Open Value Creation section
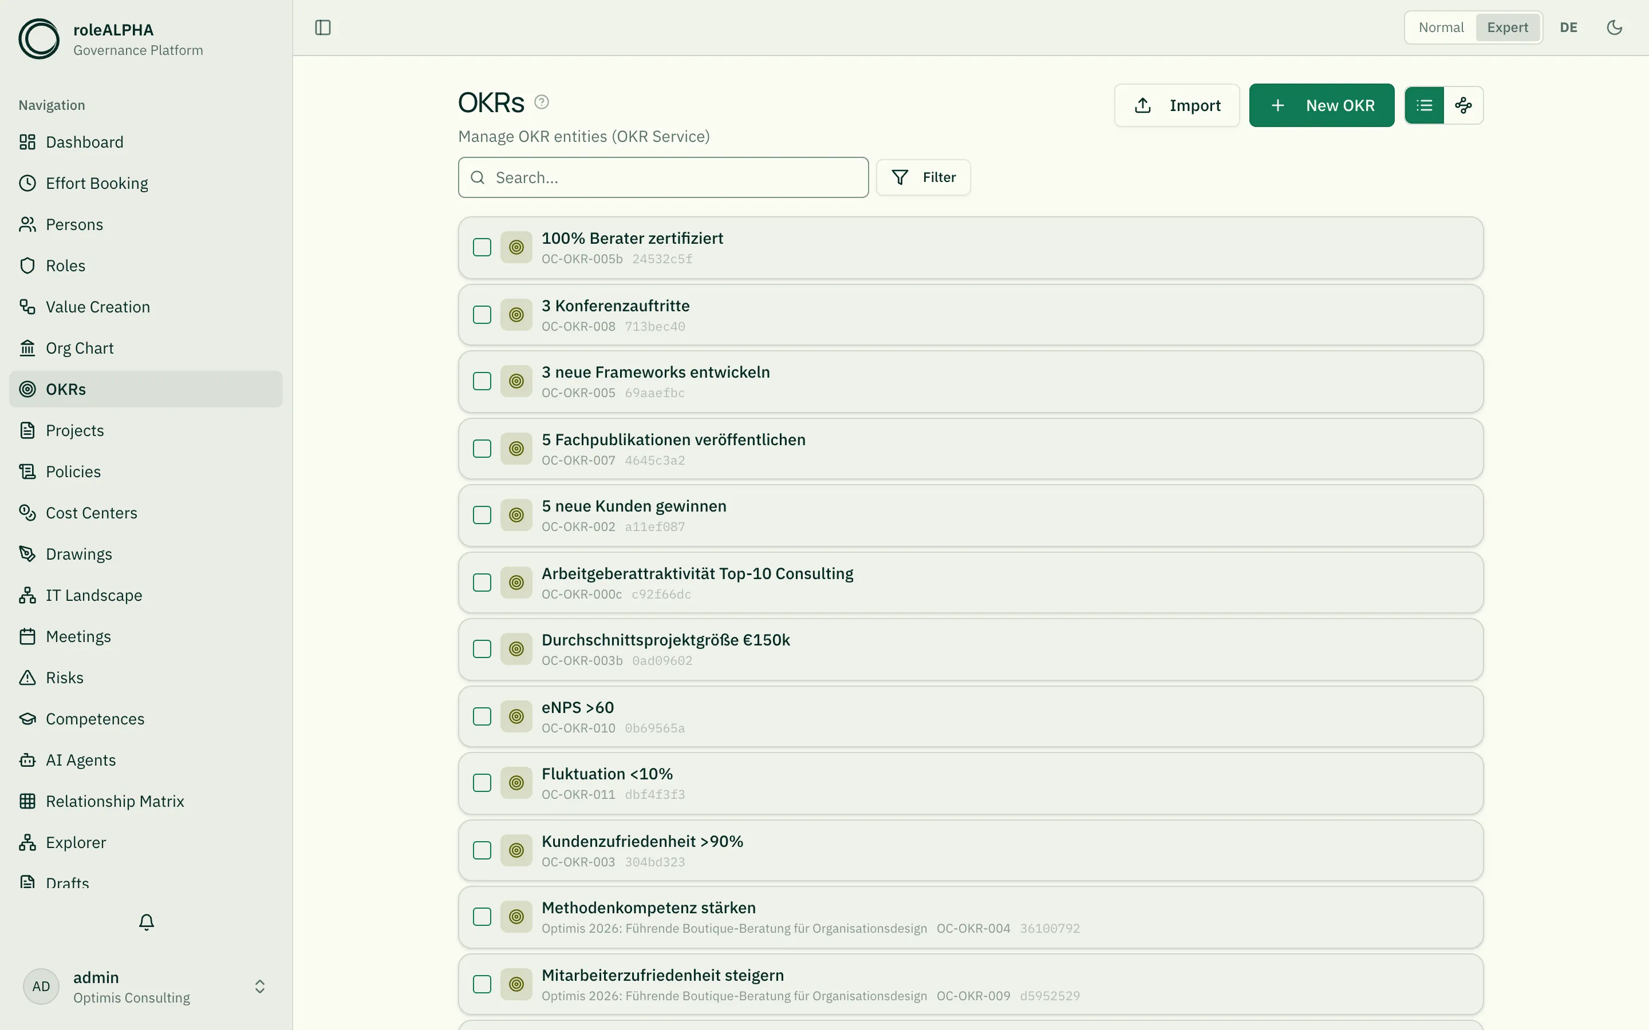The image size is (1649, 1030). point(146,307)
